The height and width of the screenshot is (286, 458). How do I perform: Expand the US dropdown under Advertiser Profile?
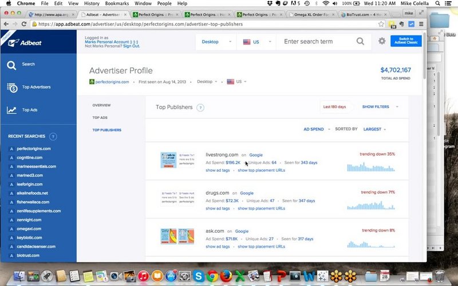pyautogui.click(x=237, y=82)
